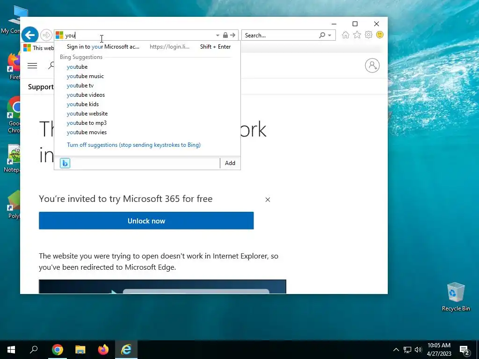This screenshot has width=479, height=359.
Task: Click the taskbar clock showing 10:05 AM
Action: coord(439,350)
